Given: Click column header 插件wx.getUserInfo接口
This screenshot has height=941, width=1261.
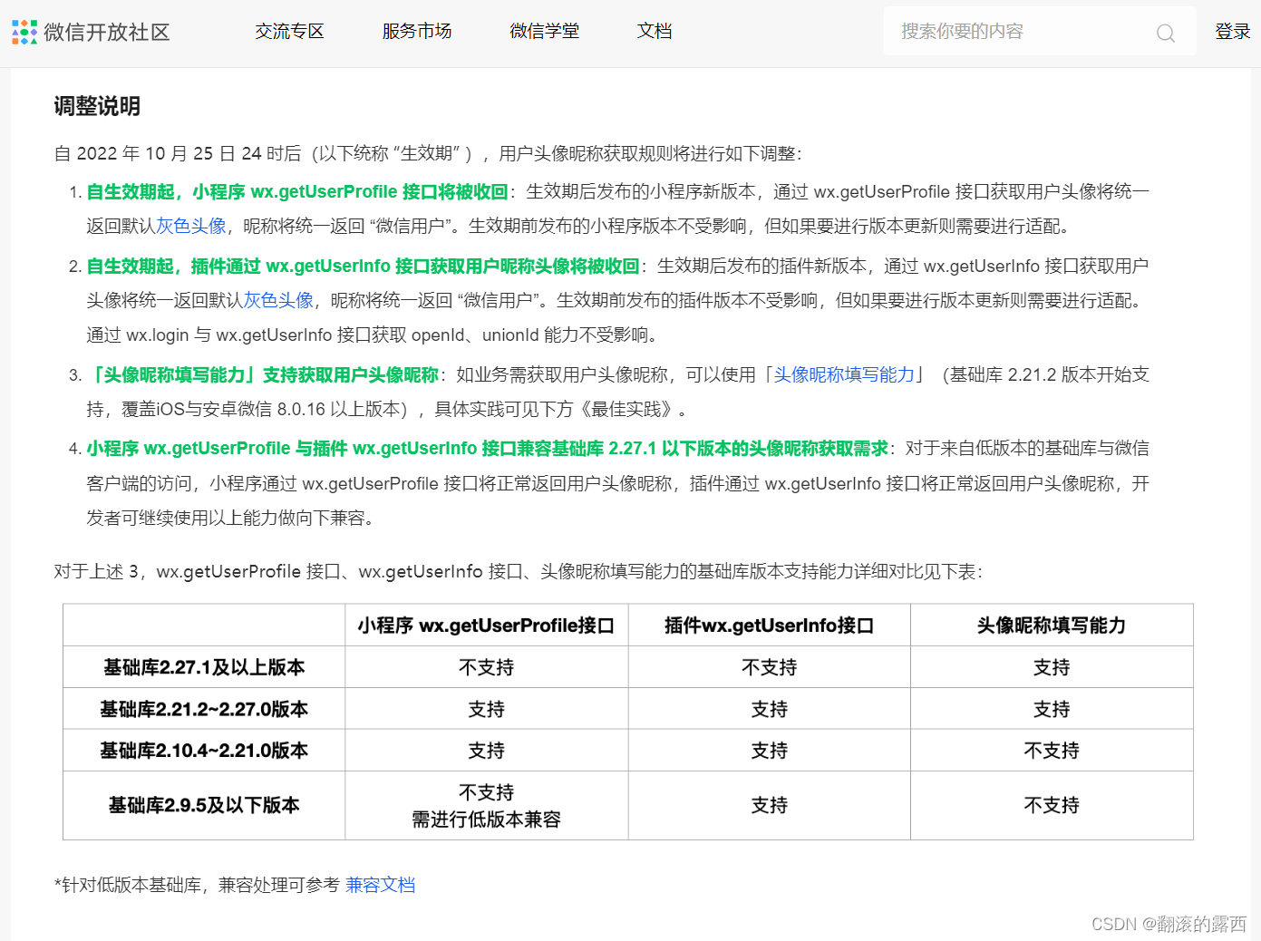Looking at the screenshot, I should [770, 626].
